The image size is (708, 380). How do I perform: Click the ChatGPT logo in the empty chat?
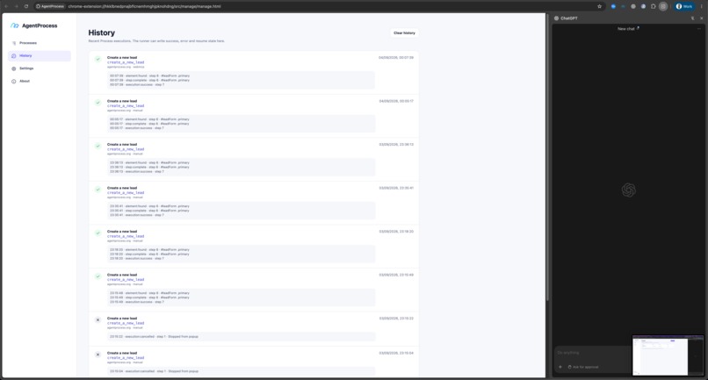(629, 190)
